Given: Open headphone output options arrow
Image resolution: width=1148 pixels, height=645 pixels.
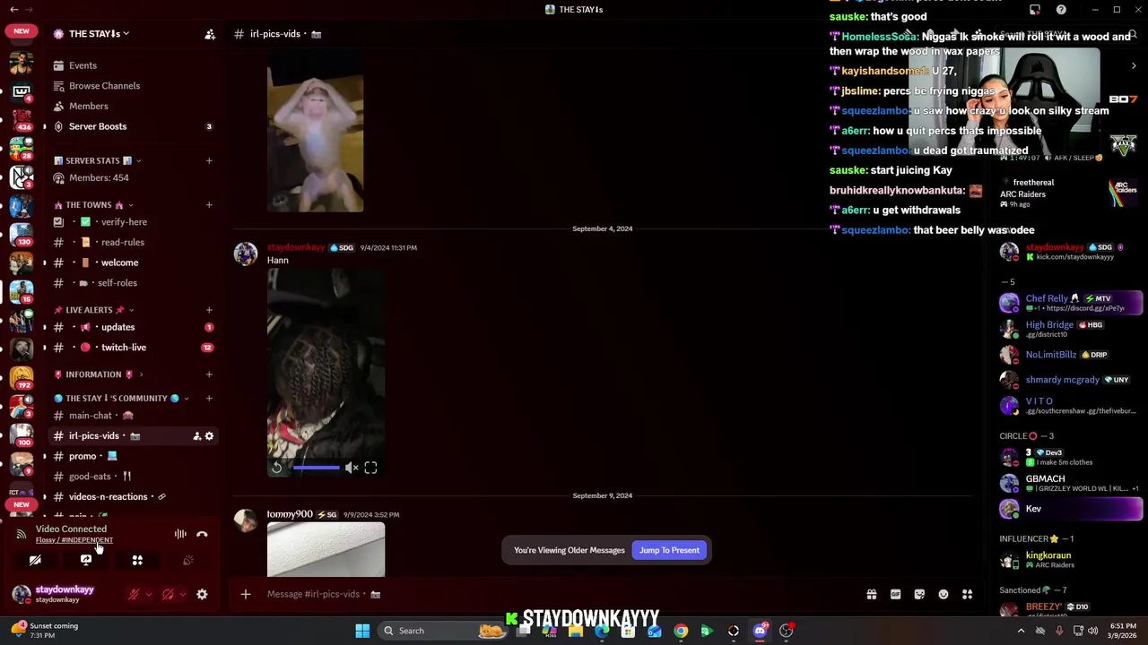Looking at the screenshot, I should click(183, 595).
